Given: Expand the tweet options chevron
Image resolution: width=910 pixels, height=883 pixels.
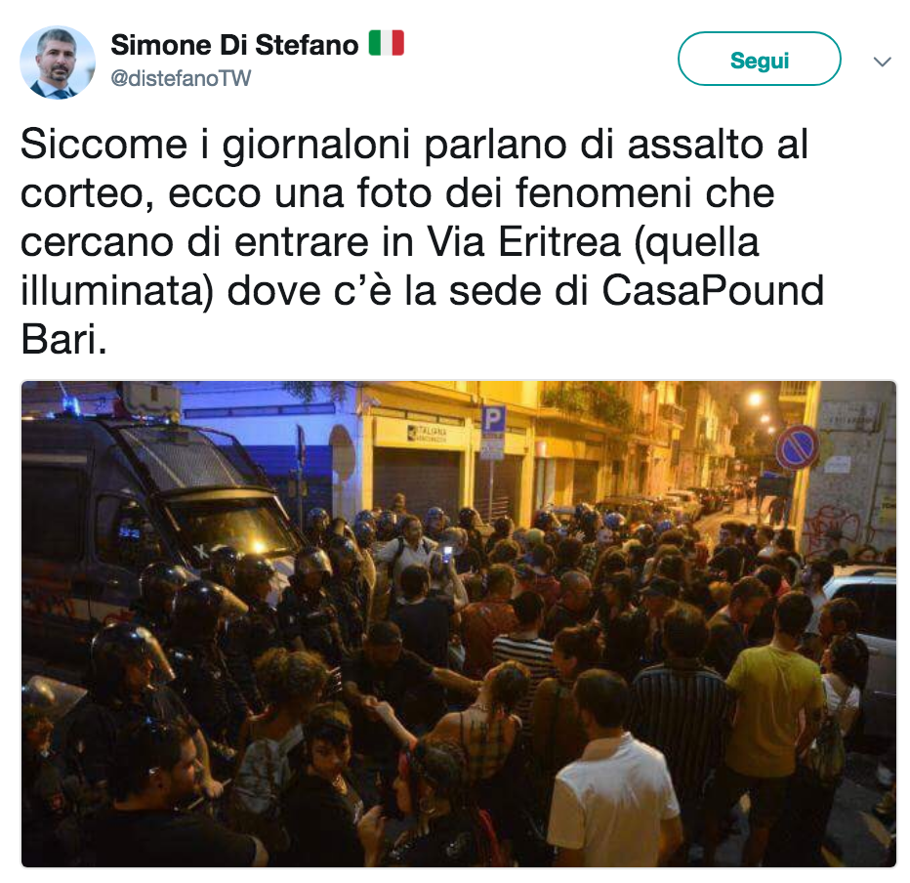Looking at the screenshot, I should [882, 61].
